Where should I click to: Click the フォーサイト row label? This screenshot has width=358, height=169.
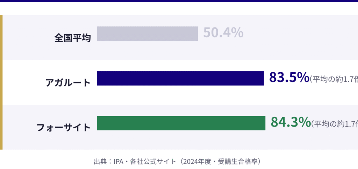[x=64, y=127]
